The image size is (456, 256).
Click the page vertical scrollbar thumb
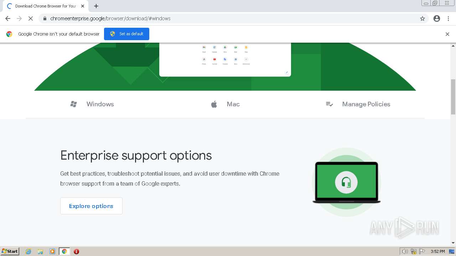(453, 97)
